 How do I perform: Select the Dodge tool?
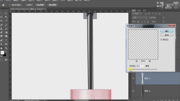[6, 36]
